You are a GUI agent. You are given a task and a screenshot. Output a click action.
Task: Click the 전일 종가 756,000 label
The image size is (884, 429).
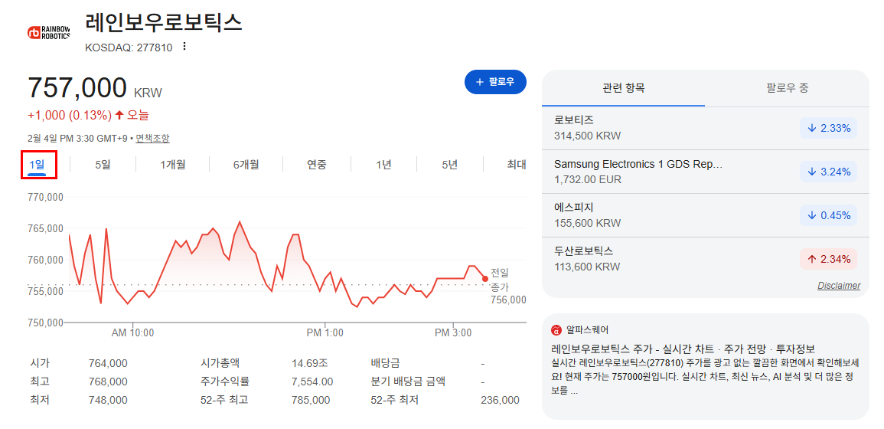pos(508,287)
